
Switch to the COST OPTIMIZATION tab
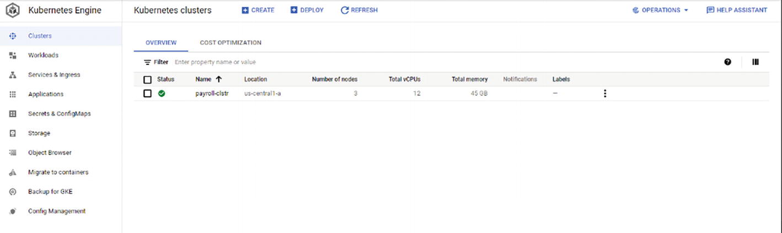[231, 42]
